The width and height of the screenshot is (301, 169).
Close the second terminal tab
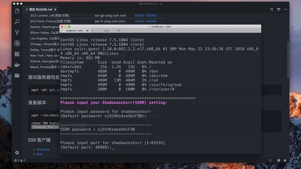click(93, 31)
